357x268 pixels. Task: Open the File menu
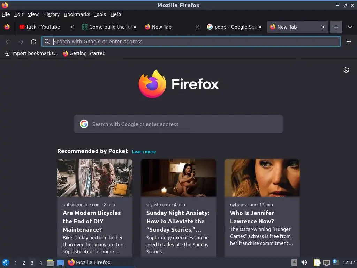click(6, 14)
